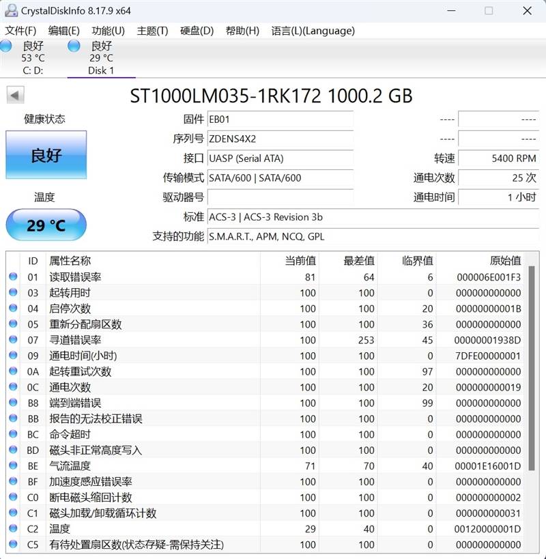This screenshot has width=546, height=559.
Task: Click status icon for 04 启停次数
Action: (13, 308)
